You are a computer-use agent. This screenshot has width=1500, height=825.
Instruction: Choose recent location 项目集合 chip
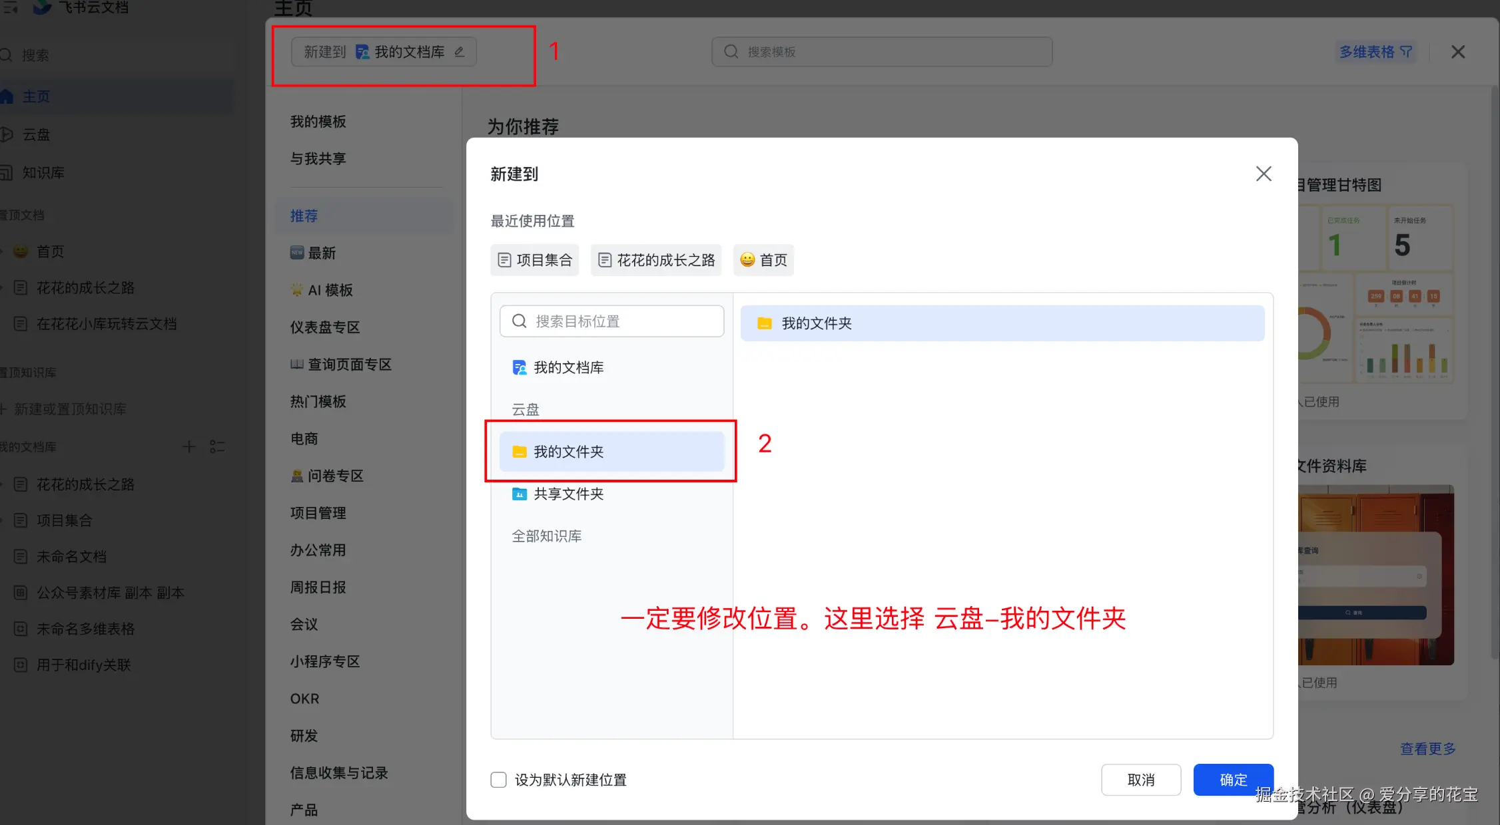(535, 260)
